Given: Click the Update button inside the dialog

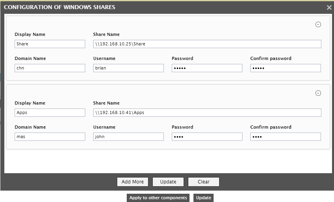Looking at the screenshot, I should 168,182.
